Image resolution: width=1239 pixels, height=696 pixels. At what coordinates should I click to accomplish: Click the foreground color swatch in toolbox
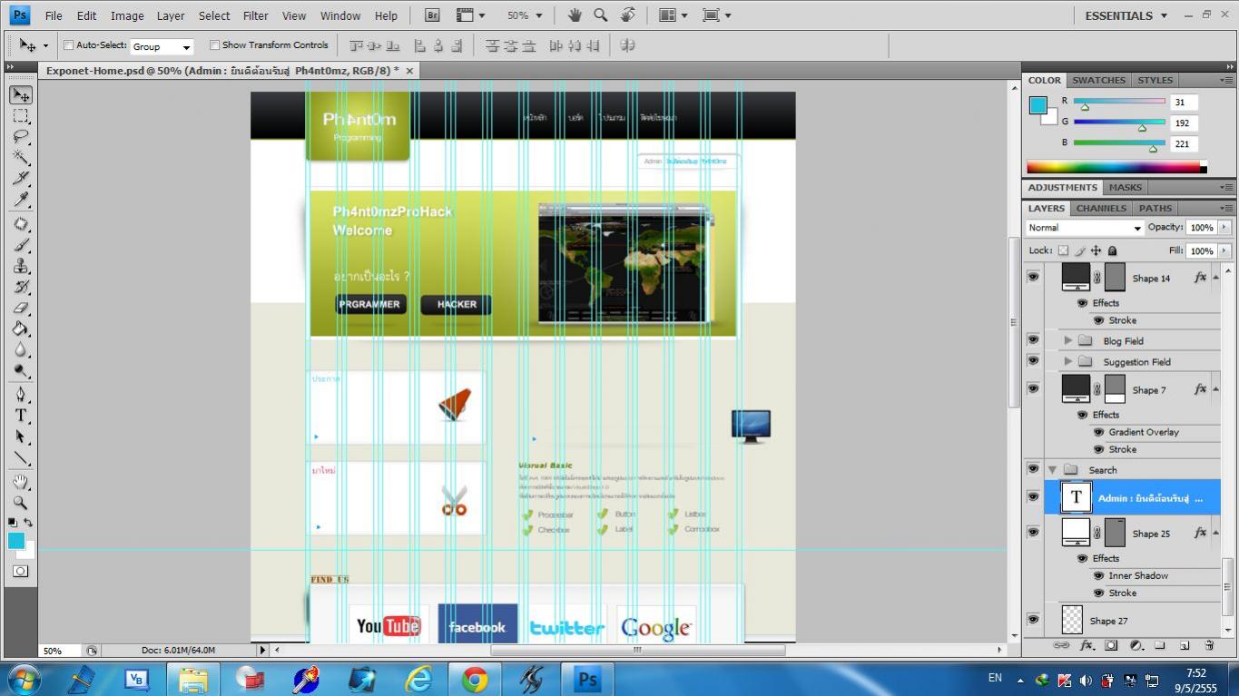tap(15, 541)
